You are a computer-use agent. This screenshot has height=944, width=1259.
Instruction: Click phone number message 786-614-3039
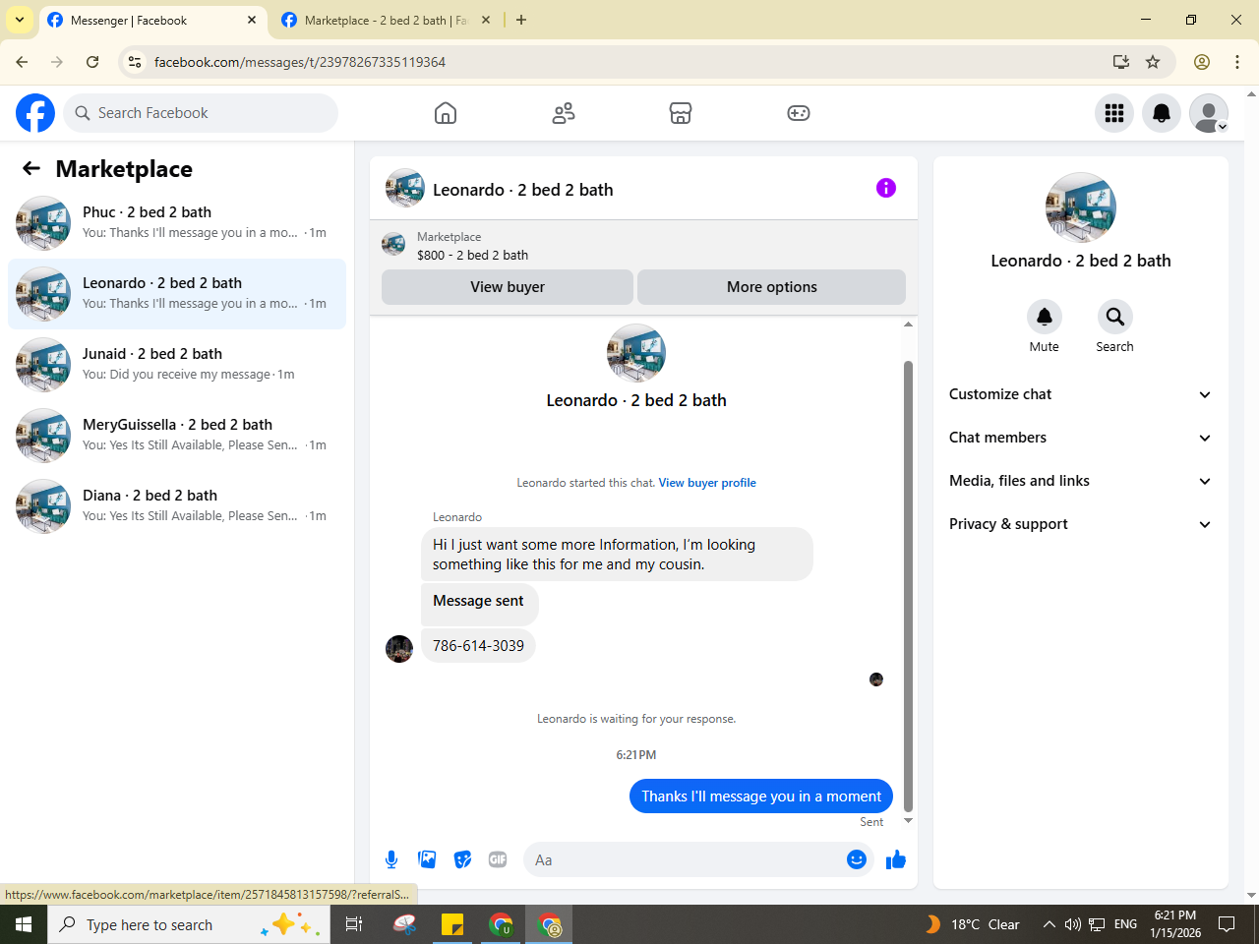478,646
